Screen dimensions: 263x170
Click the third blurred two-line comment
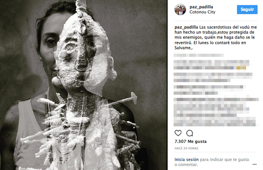pyautogui.click(x=213, y=77)
